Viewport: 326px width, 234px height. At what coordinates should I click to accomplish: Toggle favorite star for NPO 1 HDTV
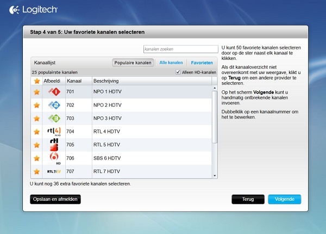click(37, 92)
